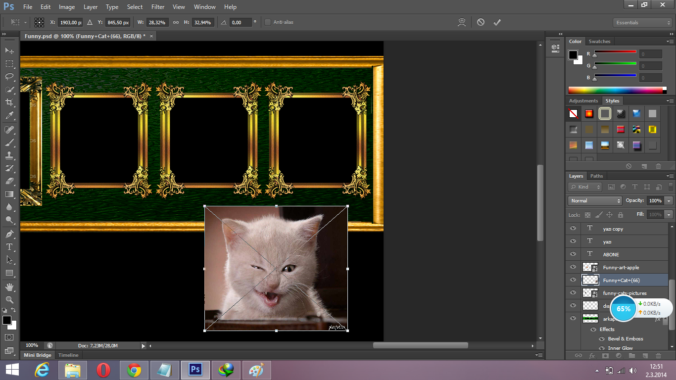The height and width of the screenshot is (380, 676).
Task: Open the tool preset picker arrow
Action: (x=25, y=22)
